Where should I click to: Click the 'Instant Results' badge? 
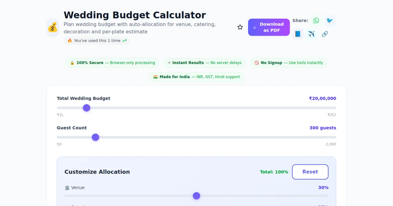tap(205, 63)
